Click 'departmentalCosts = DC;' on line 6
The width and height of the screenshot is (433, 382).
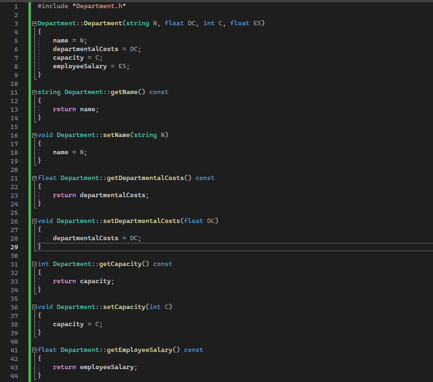pyautogui.click(x=97, y=49)
